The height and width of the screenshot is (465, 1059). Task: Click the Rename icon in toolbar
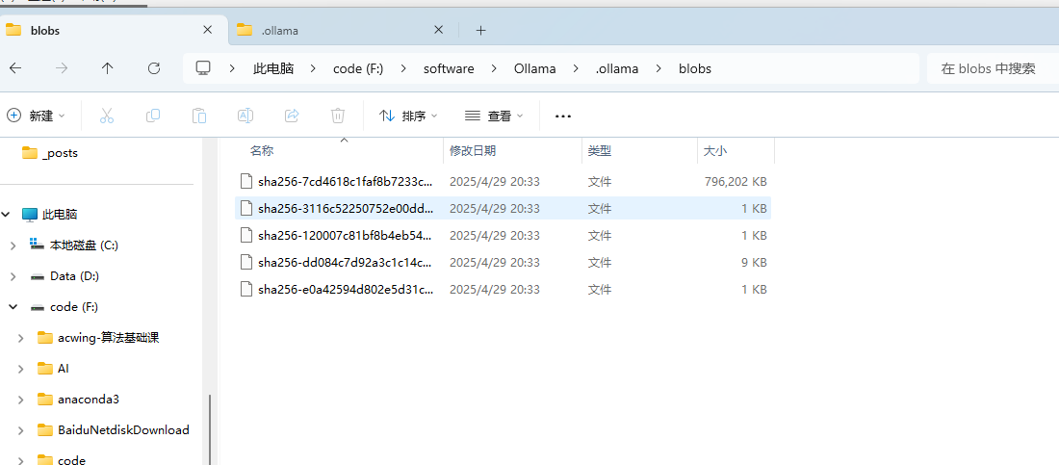(x=245, y=116)
